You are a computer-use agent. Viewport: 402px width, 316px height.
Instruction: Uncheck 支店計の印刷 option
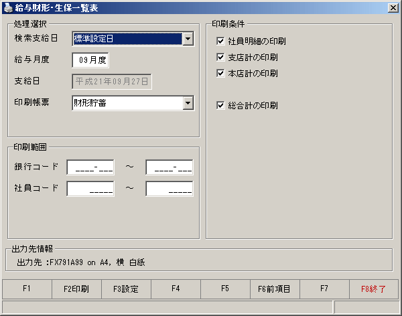coord(220,57)
